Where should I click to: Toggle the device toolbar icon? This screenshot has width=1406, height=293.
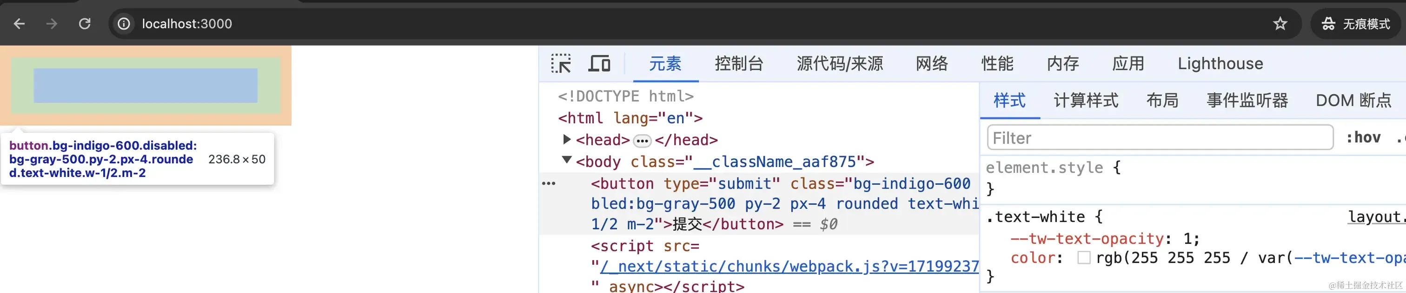click(599, 63)
